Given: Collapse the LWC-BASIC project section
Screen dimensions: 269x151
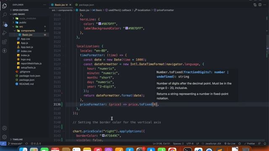Looking at the screenshot, I should (x=18, y=14).
